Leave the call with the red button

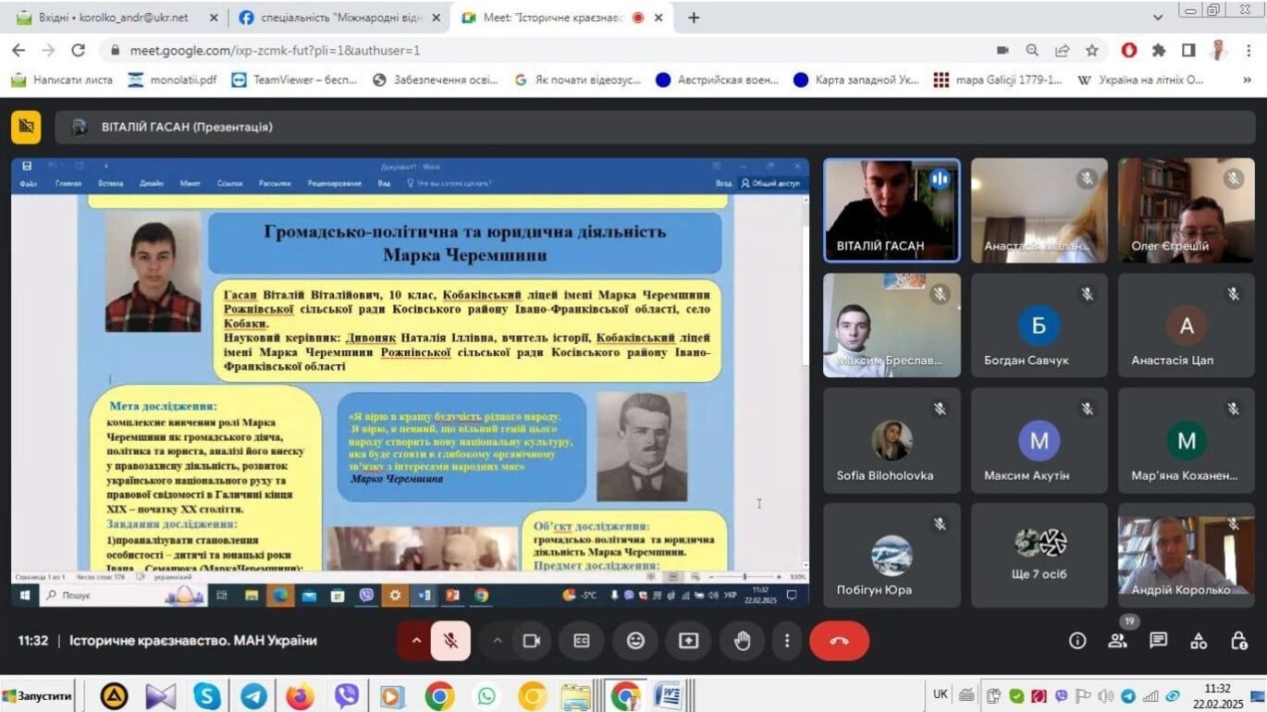click(x=839, y=641)
